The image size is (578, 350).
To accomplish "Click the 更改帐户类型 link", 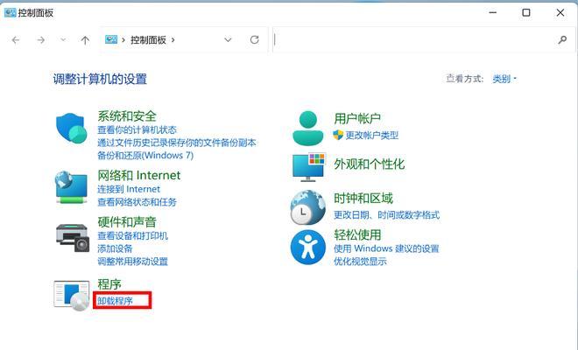I will click(372, 136).
